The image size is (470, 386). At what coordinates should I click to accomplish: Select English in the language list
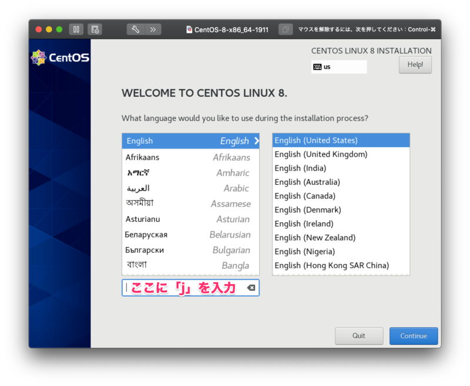tap(190, 141)
